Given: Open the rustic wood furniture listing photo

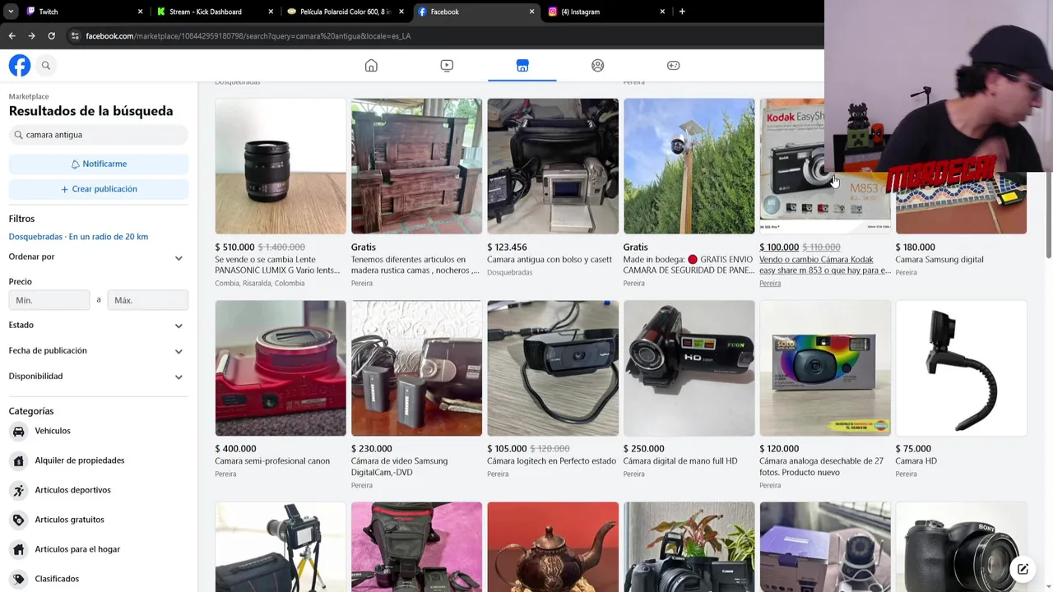Looking at the screenshot, I should coord(416,166).
